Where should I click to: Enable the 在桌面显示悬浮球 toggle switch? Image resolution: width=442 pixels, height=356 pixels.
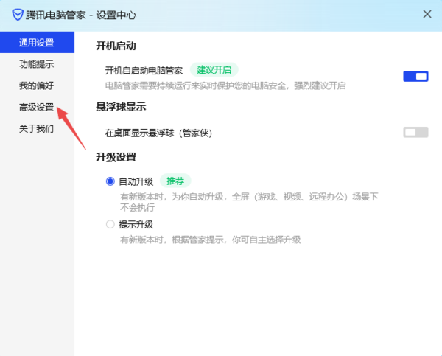click(415, 132)
